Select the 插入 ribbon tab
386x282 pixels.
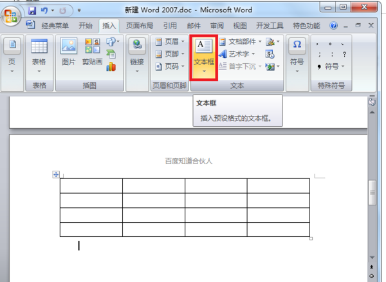109,26
